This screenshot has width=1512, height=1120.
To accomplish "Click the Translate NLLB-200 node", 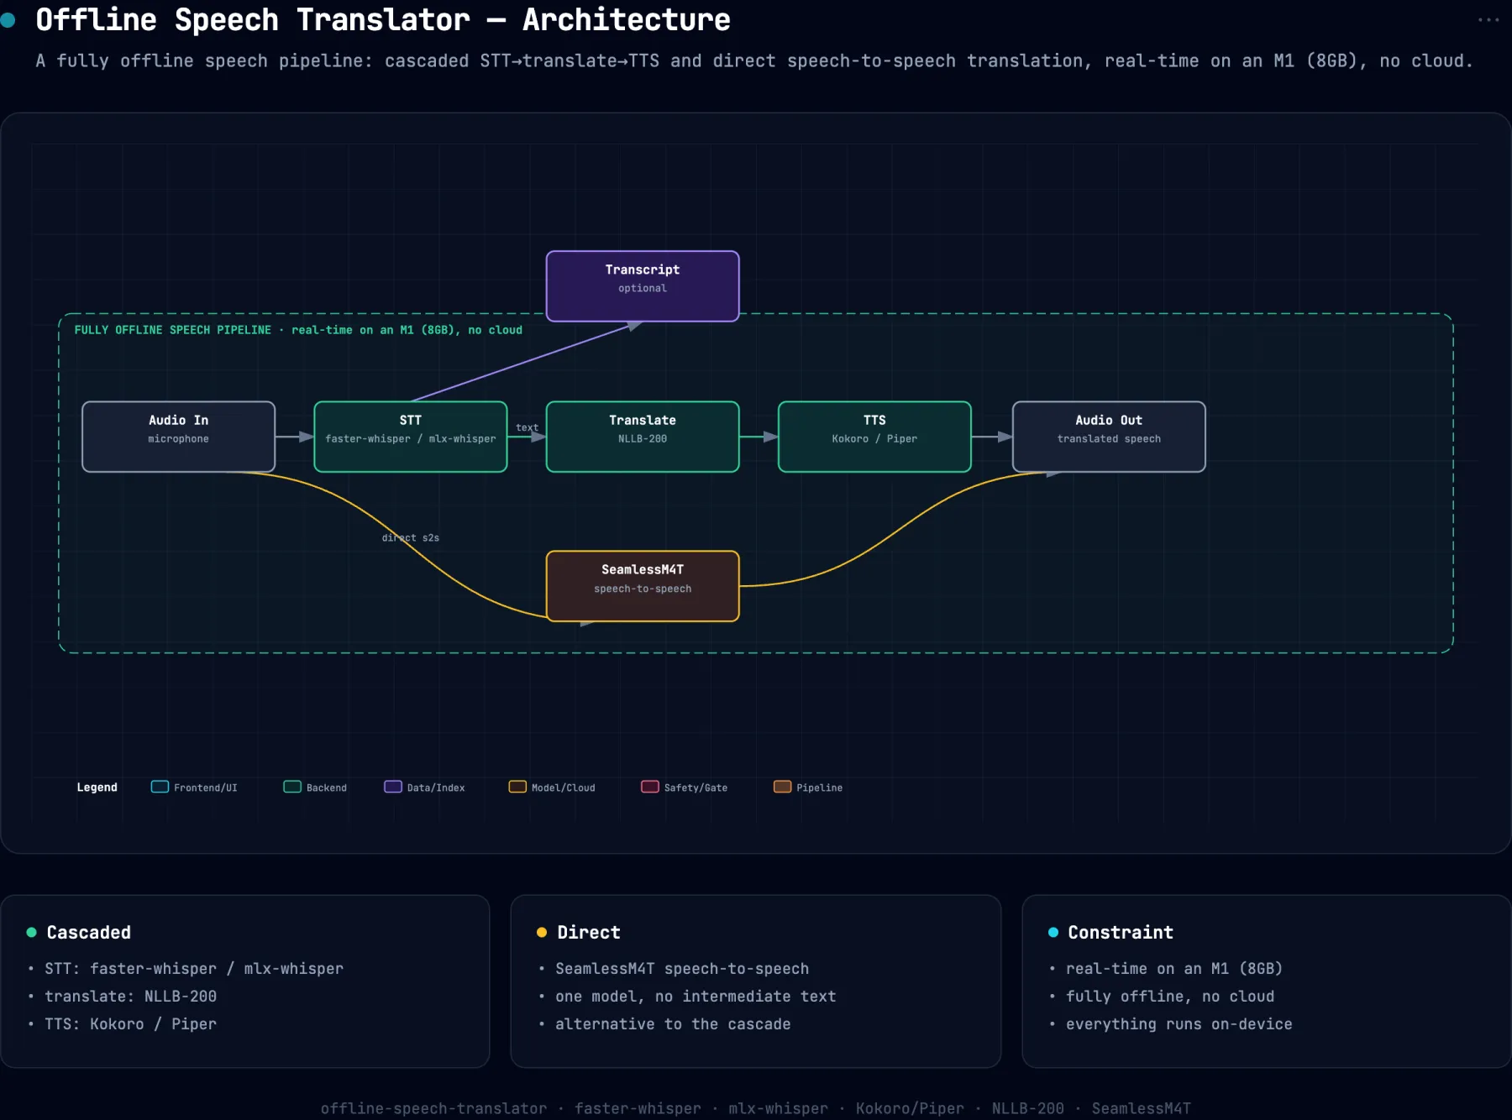I will 643,437.
